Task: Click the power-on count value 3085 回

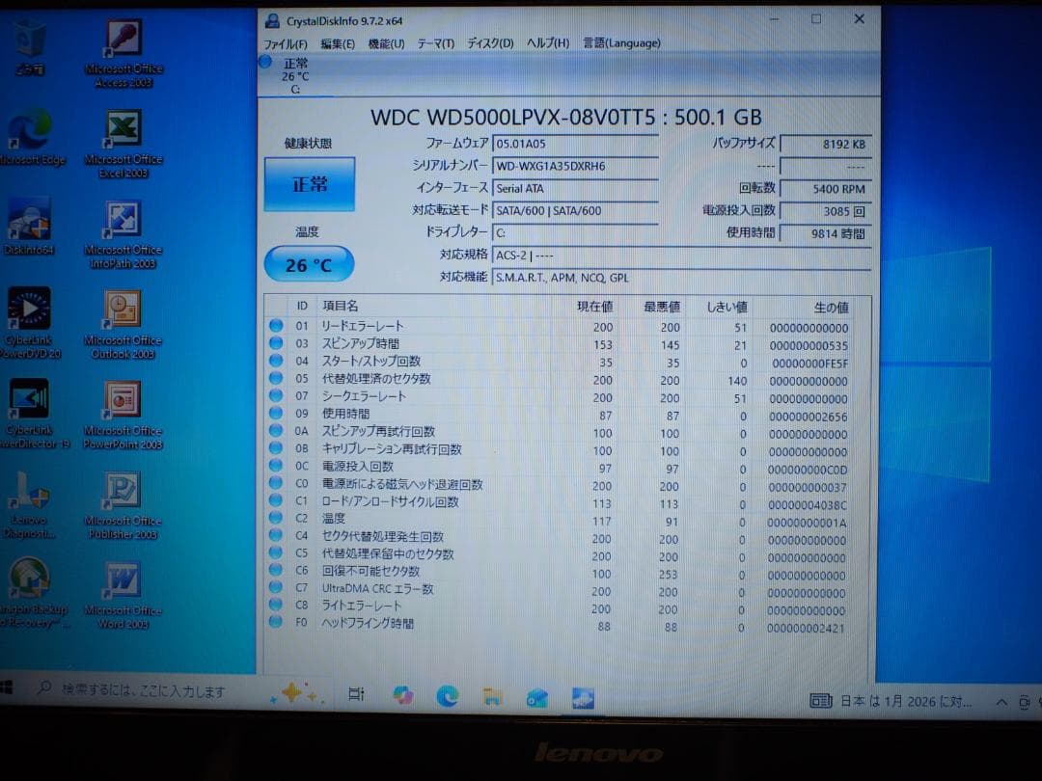Action: click(825, 211)
